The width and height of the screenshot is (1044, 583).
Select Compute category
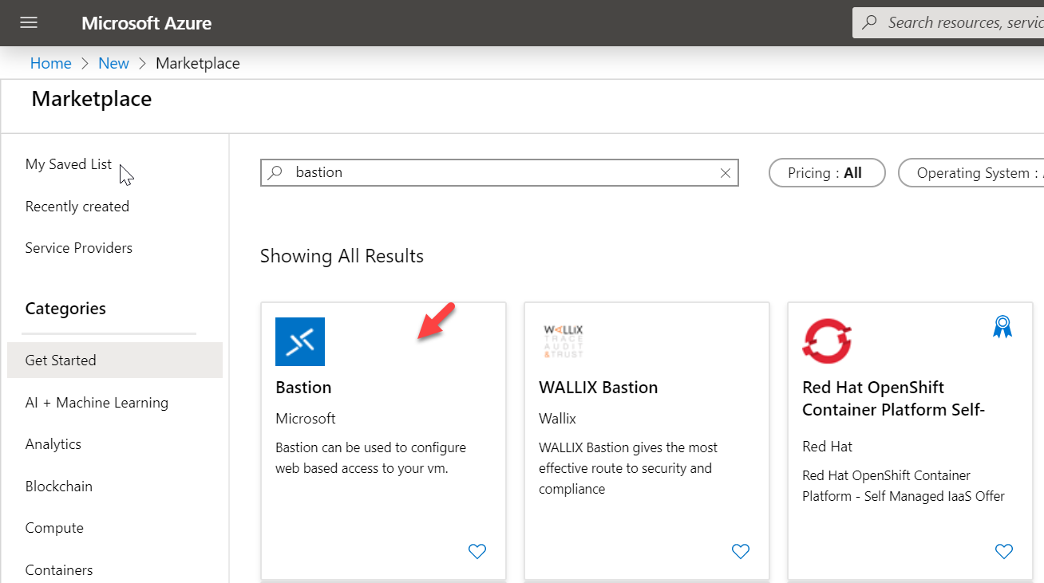pos(54,528)
